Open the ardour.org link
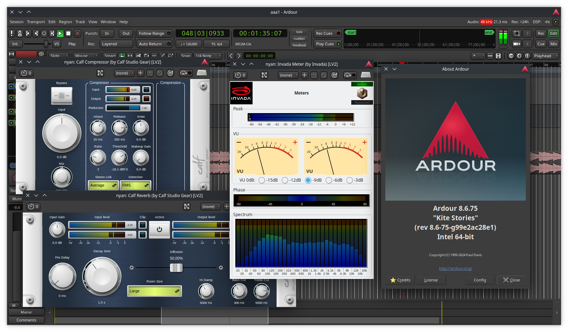568x332 pixels. pos(455,268)
